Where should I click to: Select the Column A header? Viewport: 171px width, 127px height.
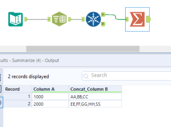coord(50,89)
